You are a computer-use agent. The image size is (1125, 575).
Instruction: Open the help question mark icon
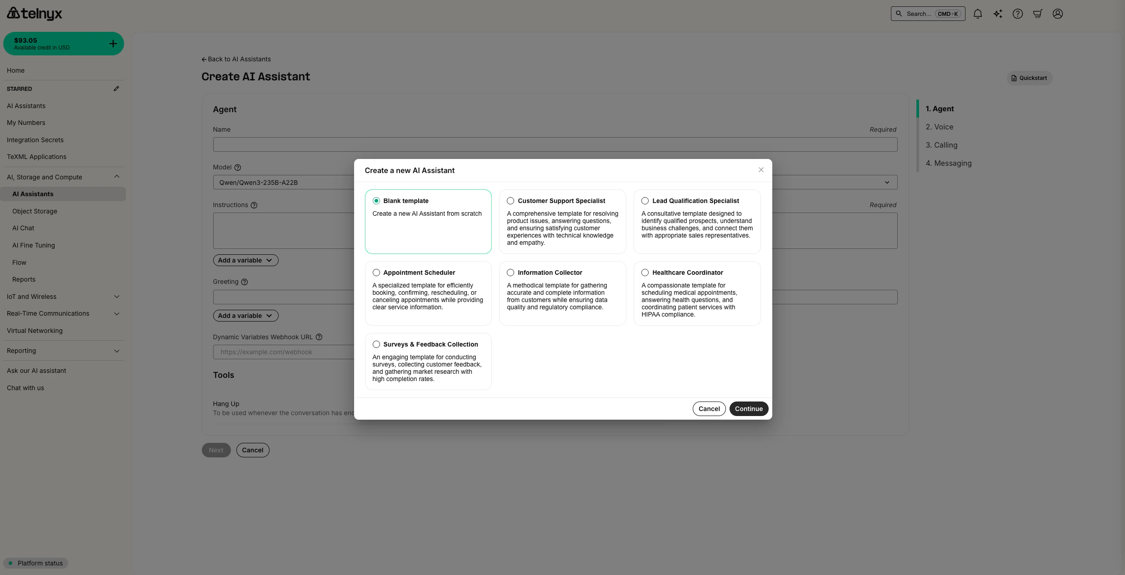pos(1017,13)
